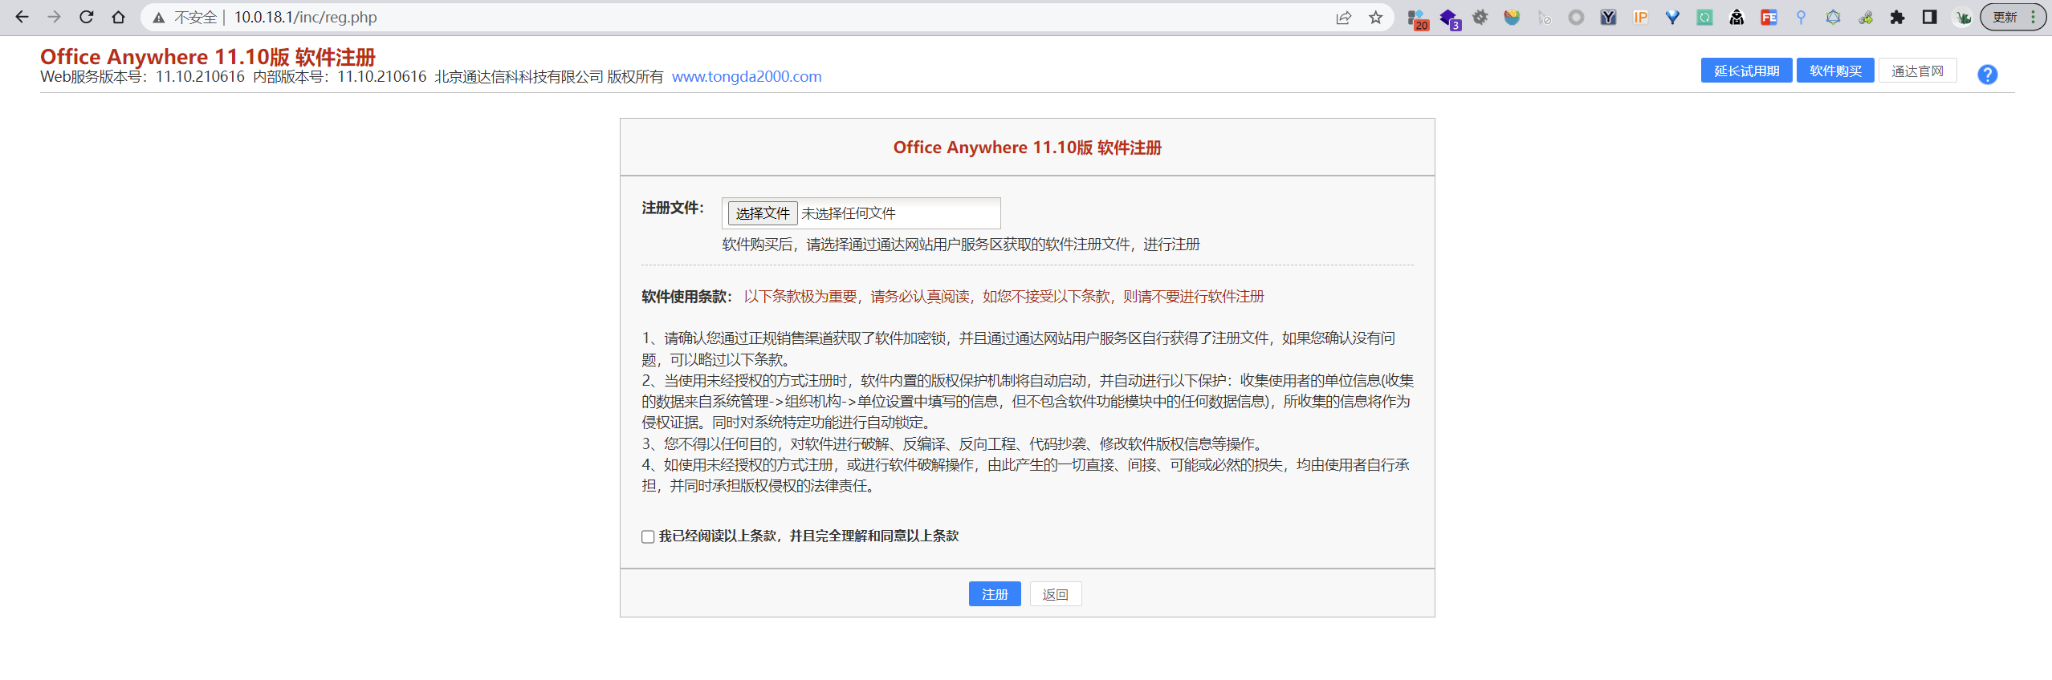Open the gray gear extension
The image size is (2052, 680).
(x=1480, y=17)
